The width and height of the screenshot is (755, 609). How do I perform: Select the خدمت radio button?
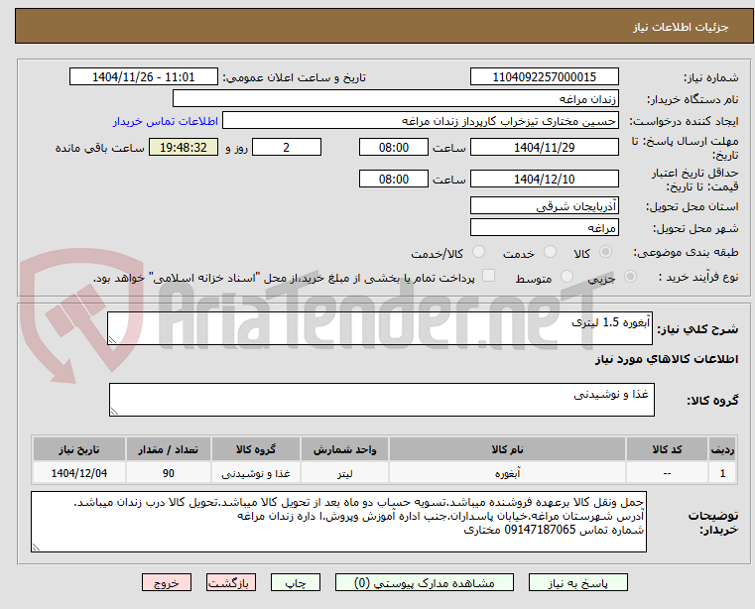pyautogui.click(x=550, y=252)
